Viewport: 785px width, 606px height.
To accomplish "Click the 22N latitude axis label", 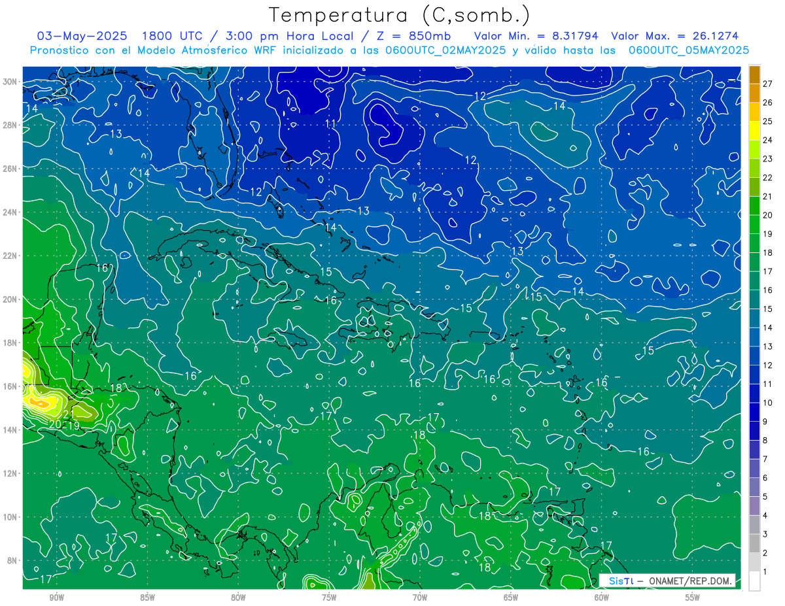I will (x=11, y=256).
